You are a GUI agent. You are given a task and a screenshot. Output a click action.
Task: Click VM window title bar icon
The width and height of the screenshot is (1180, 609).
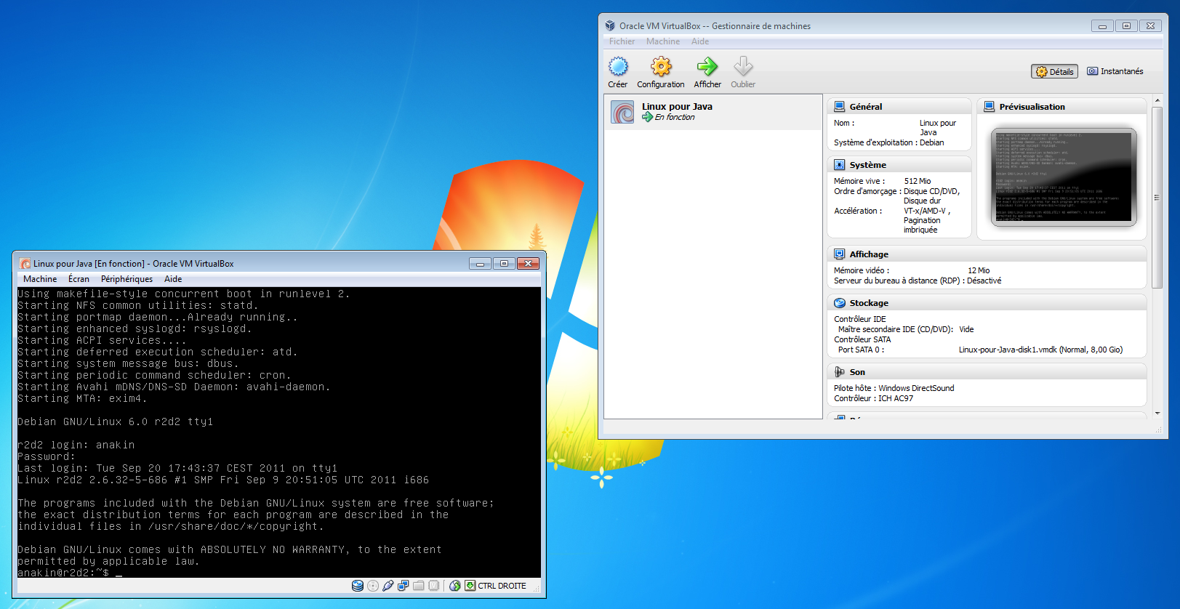(25, 264)
